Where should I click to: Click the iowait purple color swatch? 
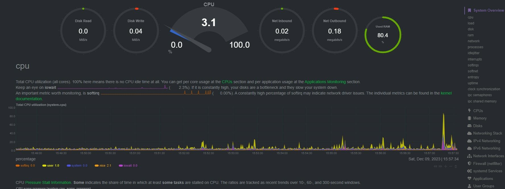[121, 165]
